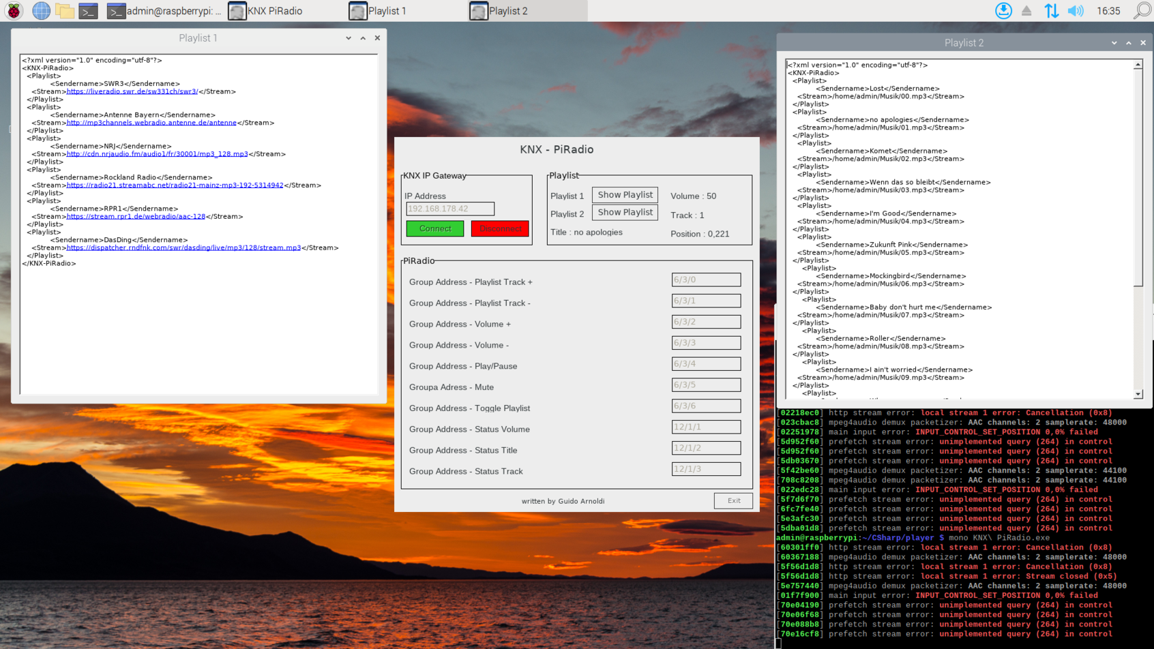The width and height of the screenshot is (1154, 649).
Task: Click the volume speaker tray icon
Action: point(1076,11)
